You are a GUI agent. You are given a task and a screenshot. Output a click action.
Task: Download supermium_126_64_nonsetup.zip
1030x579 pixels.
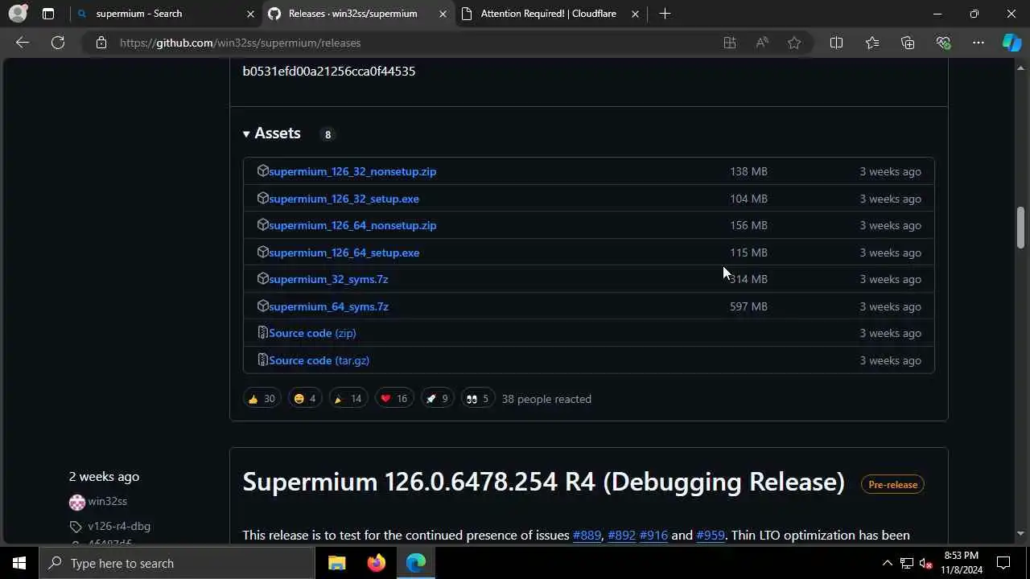(352, 225)
